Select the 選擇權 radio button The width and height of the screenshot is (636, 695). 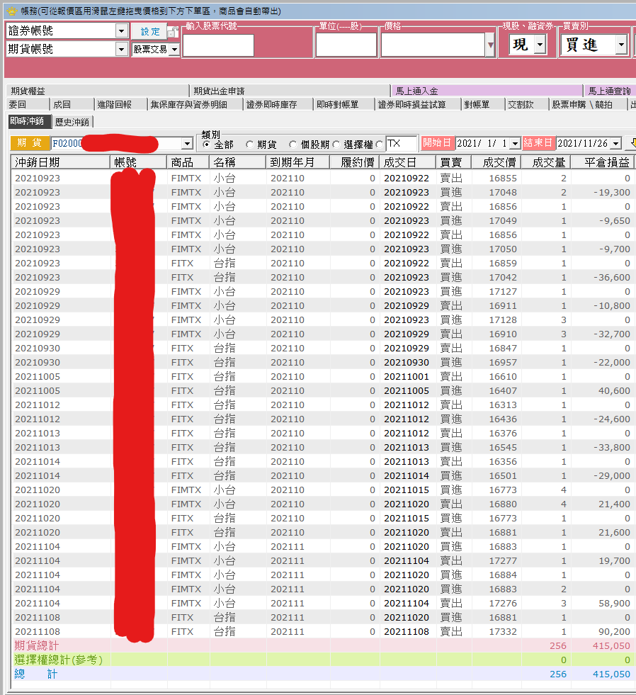pyautogui.click(x=336, y=145)
